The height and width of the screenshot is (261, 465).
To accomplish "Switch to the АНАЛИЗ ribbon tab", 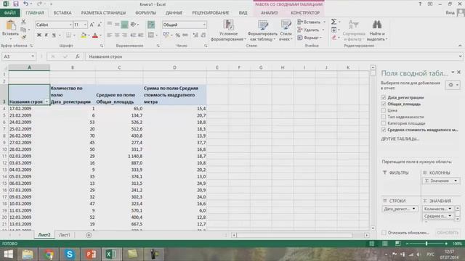I will pos(270,13).
